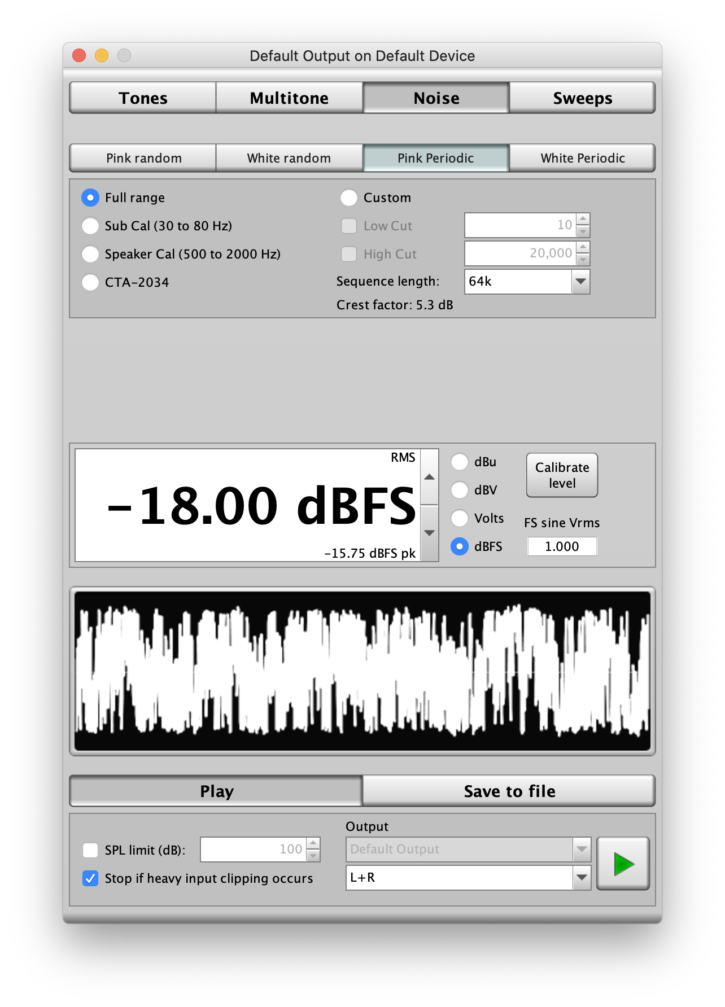The width and height of the screenshot is (725, 1007).
Task: Close the signal generator window
Action: click(x=79, y=55)
